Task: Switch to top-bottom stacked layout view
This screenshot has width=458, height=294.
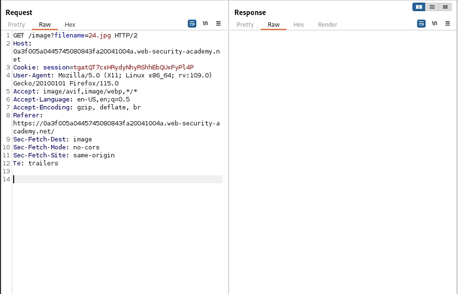Action: click(432, 7)
